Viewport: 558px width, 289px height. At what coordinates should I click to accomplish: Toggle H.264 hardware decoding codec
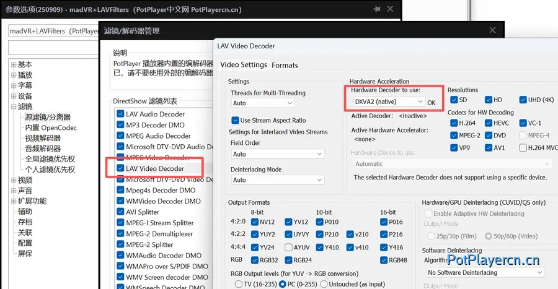[x=454, y=123]
